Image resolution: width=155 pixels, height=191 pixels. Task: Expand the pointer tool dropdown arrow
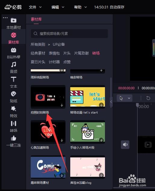pos(129,98)
